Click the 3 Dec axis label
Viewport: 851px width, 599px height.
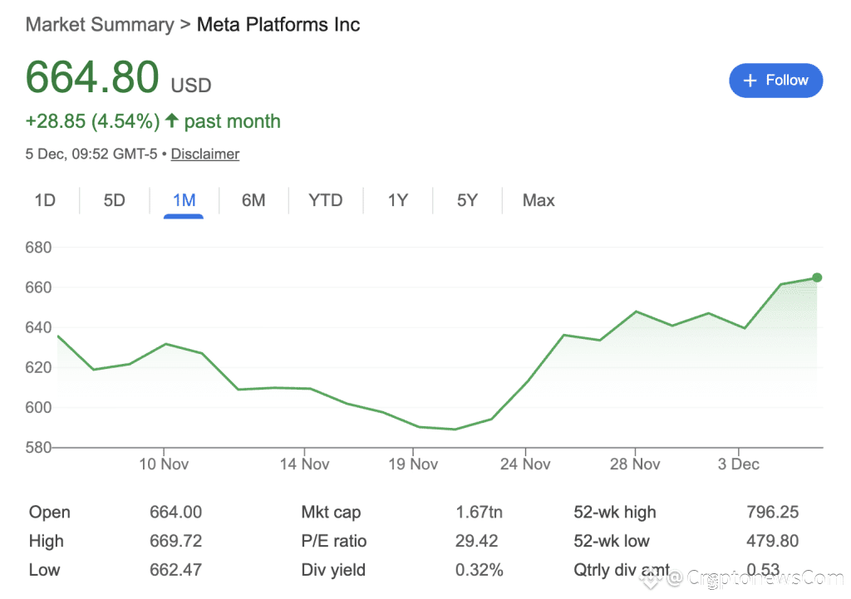point(739,464)
